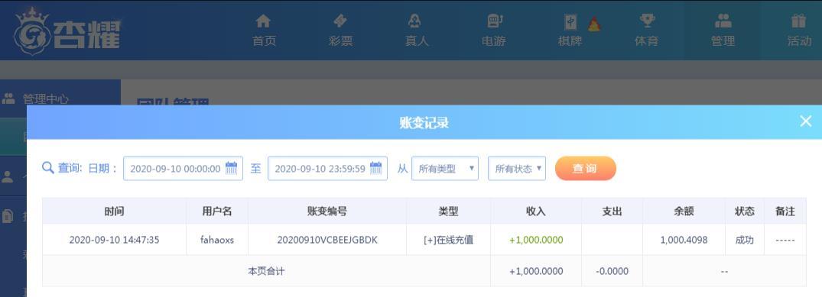Close the 账变记录 dialog
The height and width of the screenshot is (297, 822).
(806, 121)
